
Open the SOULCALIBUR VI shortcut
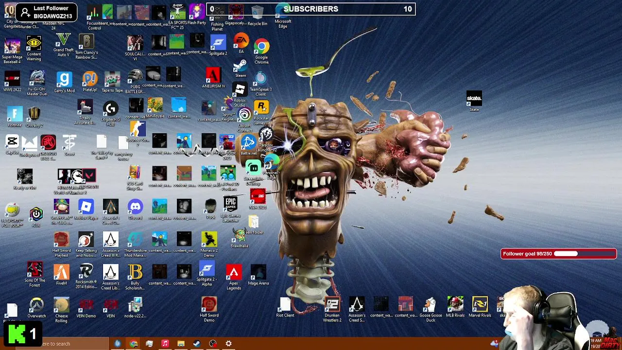click(135, 48)
